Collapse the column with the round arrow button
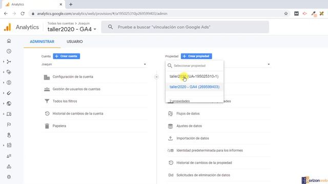The width and height of the screenshot is (328, 184). (x=156, y=77)
